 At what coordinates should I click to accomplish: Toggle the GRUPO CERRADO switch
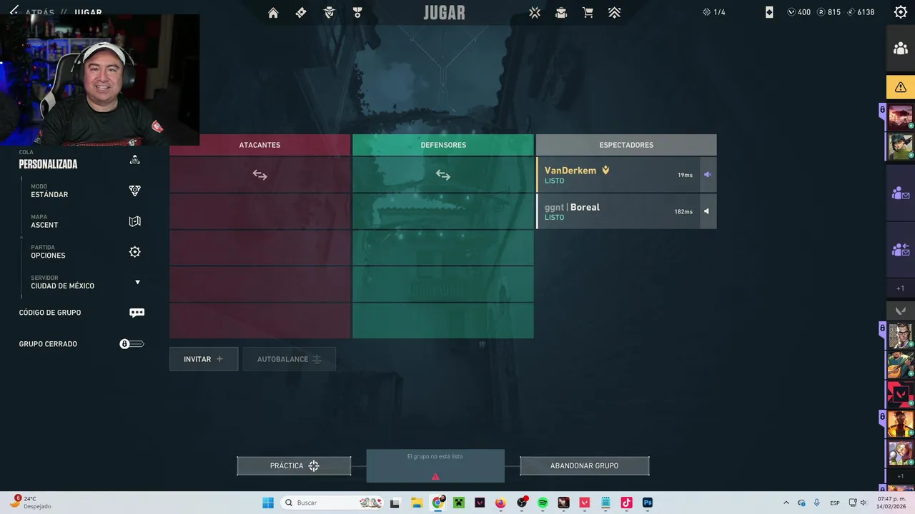coord(132,344)
